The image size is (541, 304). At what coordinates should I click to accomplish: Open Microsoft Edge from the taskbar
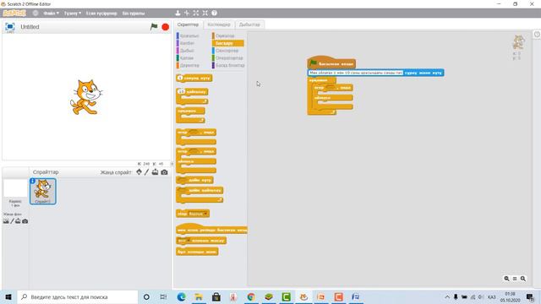point(181,296)
